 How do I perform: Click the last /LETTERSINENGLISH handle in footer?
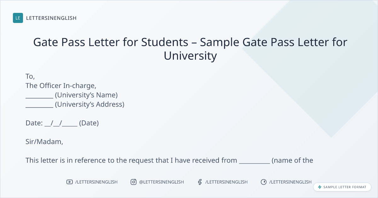[x=290, y=182]
